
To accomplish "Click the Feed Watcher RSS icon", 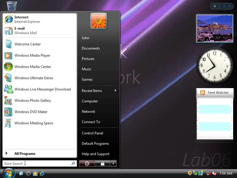I will click(x=203, y=93).
